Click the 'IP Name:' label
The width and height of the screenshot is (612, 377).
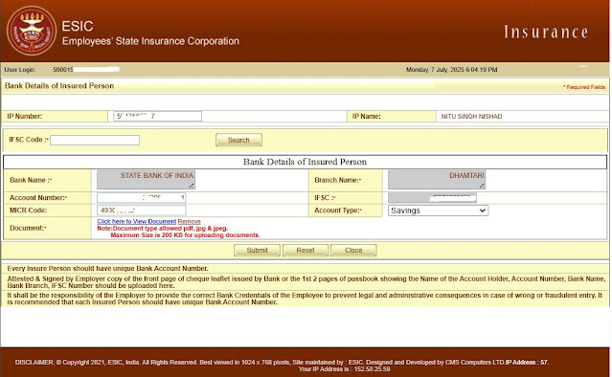coord(366,116)
